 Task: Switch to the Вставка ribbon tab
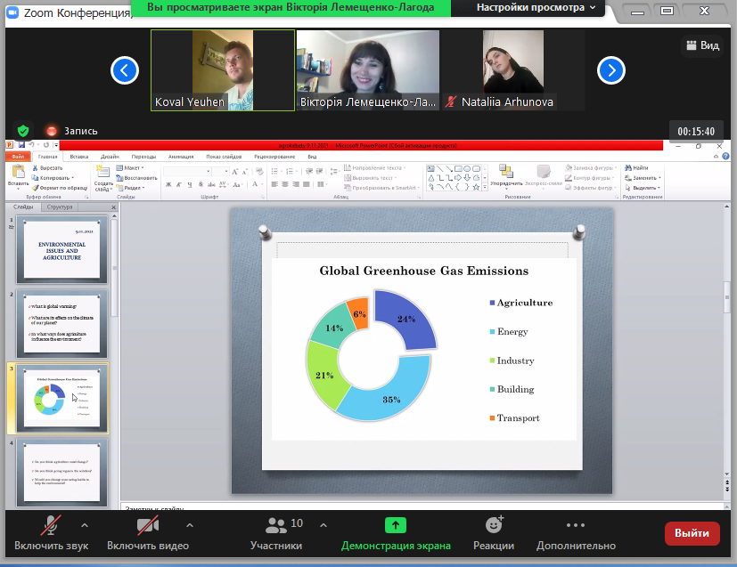point(79,156)
